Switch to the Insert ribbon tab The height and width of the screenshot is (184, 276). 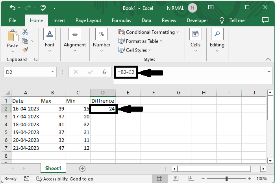click(x=59, y=20)
